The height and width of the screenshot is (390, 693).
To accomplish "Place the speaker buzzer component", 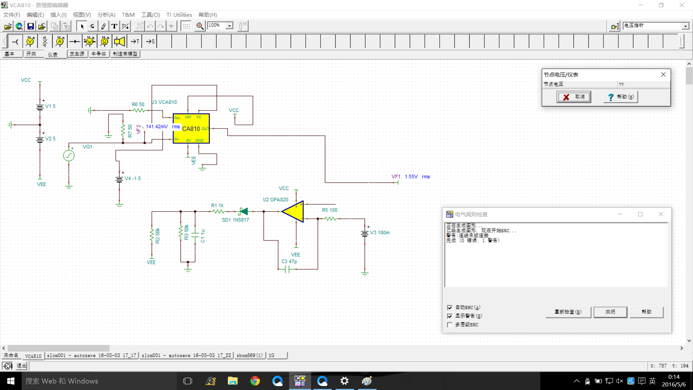I will [119, 42].
